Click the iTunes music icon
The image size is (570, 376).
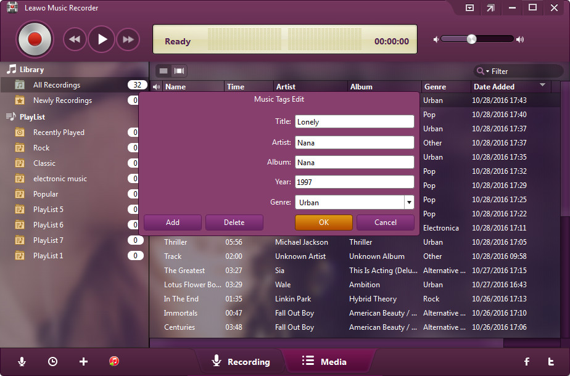click(114, 362)
